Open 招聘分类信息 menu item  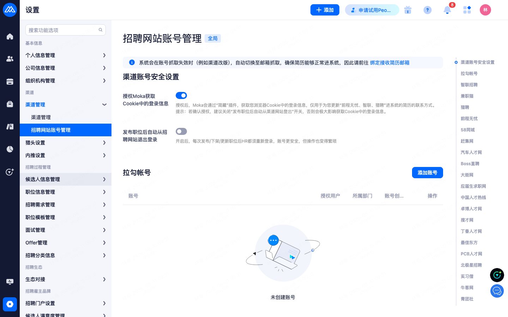click(x=66, y=255)
